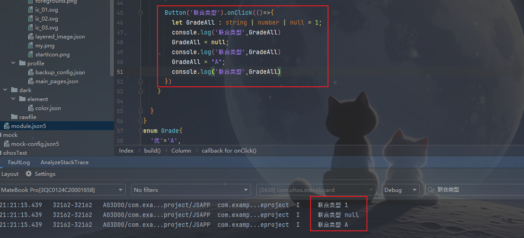Image resolution: width=524 pixels, height=238 pixels.
Task: Click the dark folder icon
Action: 14,90
